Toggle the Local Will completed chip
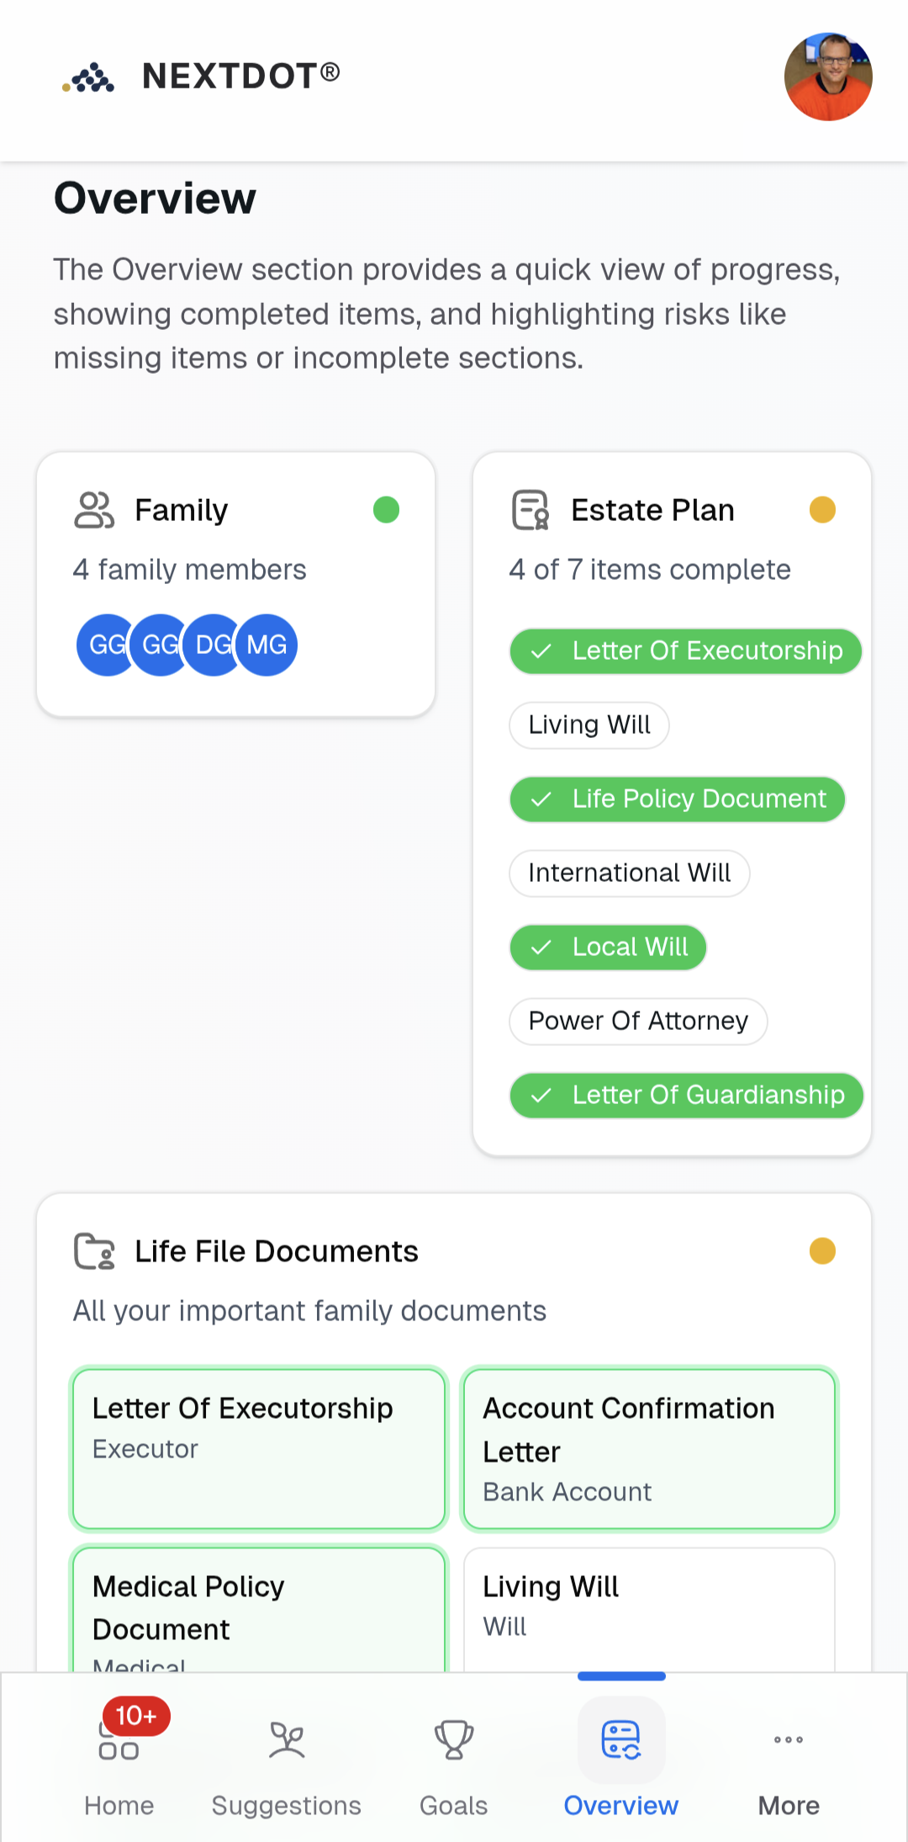Image resolution: width=908 pixels, height=1842 pixels. 608,948
